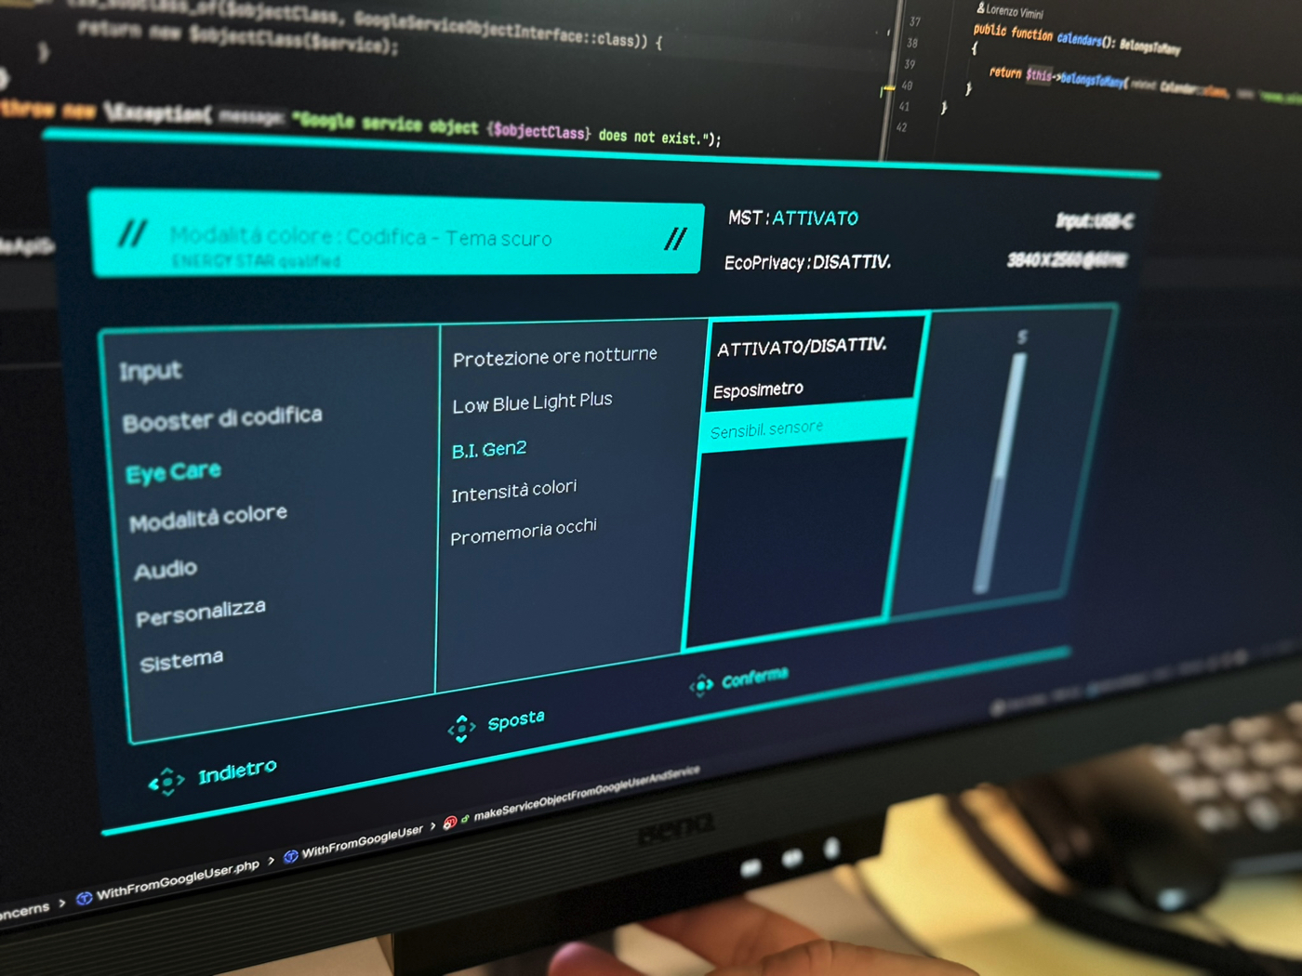The image size is (1302, 976).
Task: Click the Modalità colore: Codifica banner
Action: click(x=397, y=232)
